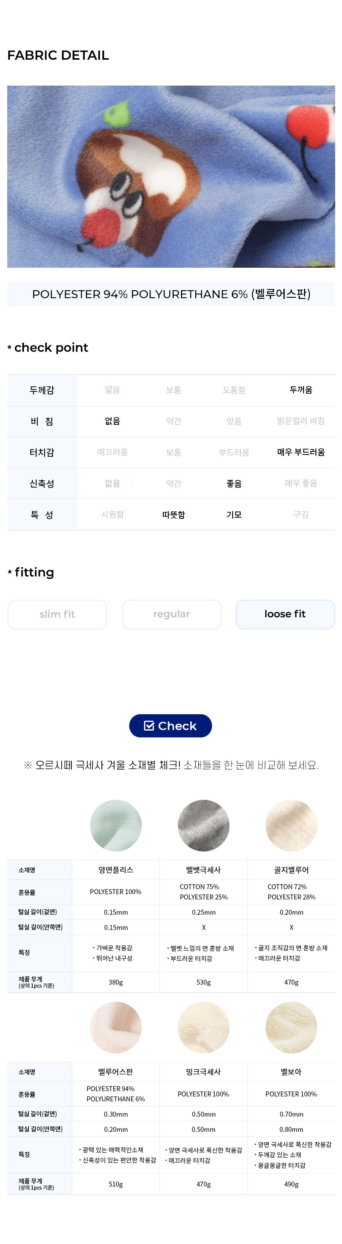Click the 벨루어스판 material name cell
Image resolution: width=342 pixels, height=1244 pixels.
[116, 1071]
